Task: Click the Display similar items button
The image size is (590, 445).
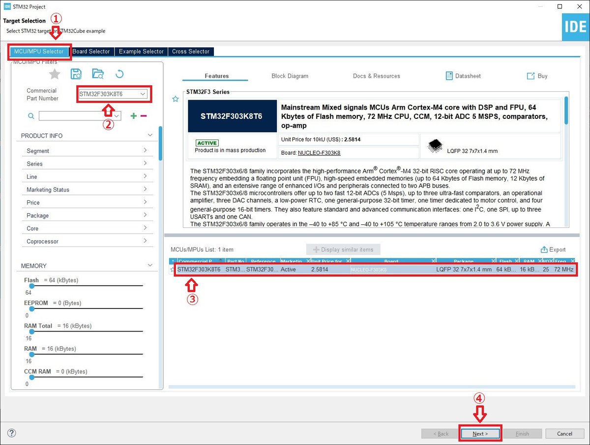Action: (x=343, y=250)
